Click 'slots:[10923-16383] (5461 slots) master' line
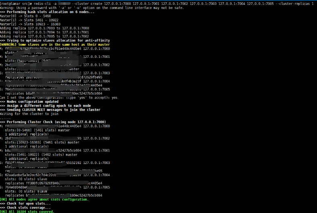The width and height of the screenshot is (317, 213). click(x=42, y=142)
